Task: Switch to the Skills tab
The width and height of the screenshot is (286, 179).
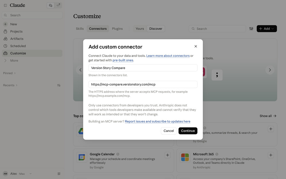Action: coord(80,29)
